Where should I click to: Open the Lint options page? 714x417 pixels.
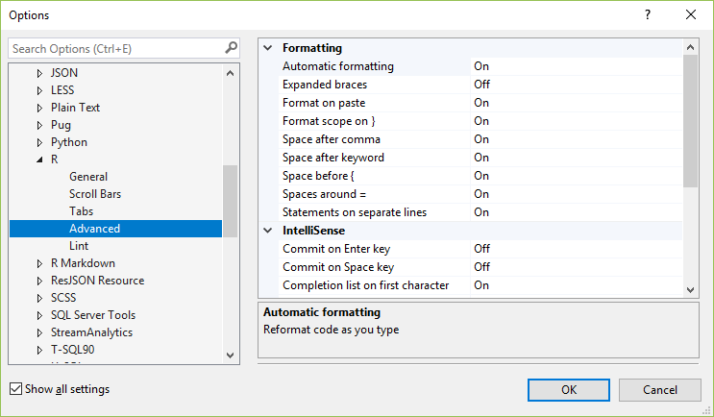[79, 246]
